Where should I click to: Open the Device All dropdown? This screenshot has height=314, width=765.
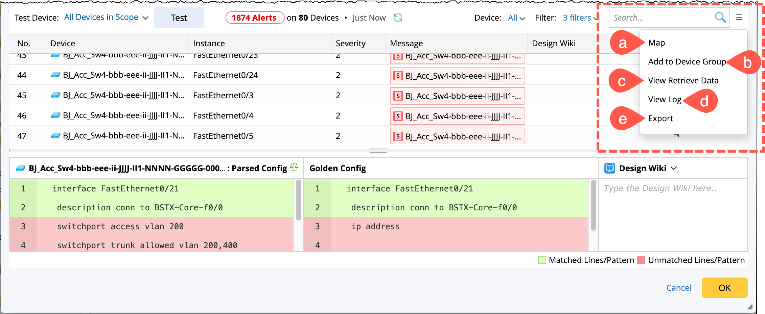coord(516,18)
